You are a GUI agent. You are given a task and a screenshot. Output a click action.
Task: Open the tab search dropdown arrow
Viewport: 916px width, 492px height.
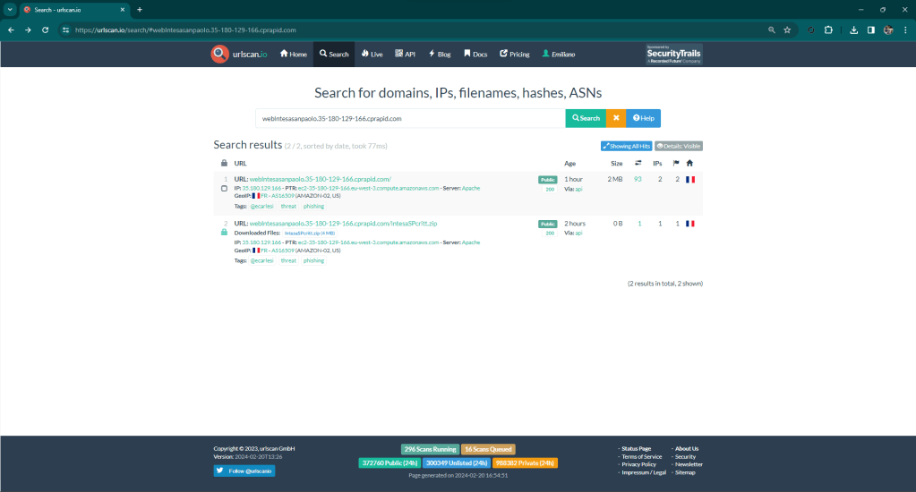click(9, 9)
